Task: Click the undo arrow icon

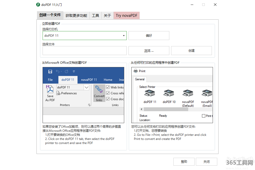Action: point(58,72)
